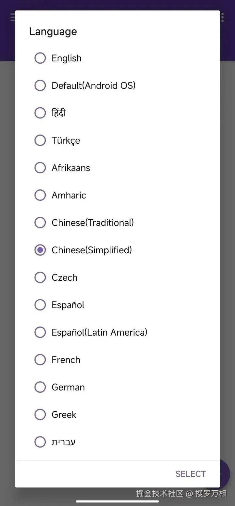Pick Türkçe from the language list
This screenshot has width=235, height=506.
coord(40,140)
